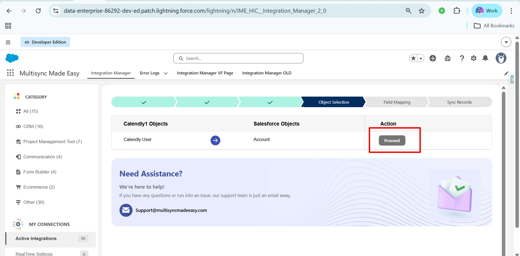The width and height of the screenshot is (520, 256).
Task: Open the Favorites list dropdown arrow
Action: click(421, 58)
